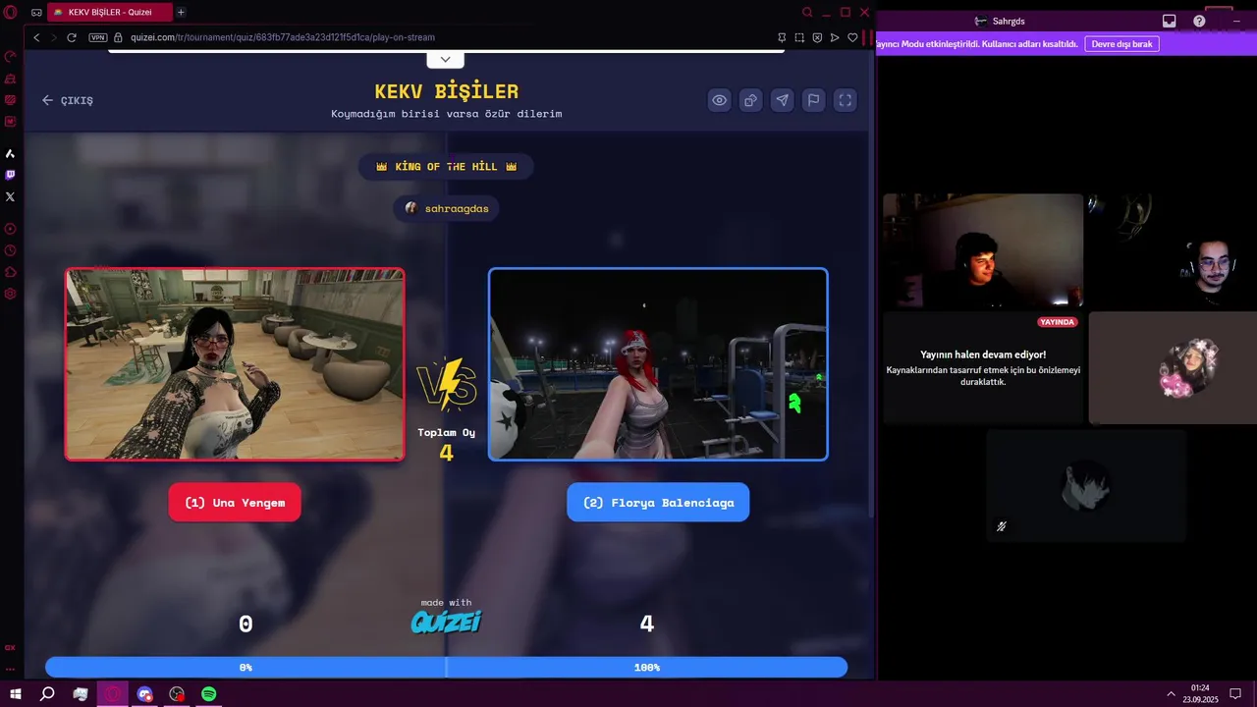Select the muted dark avatar tile in Discord
The width and height of the screenshot is (1257, 707).
(x=1086, y=486)
